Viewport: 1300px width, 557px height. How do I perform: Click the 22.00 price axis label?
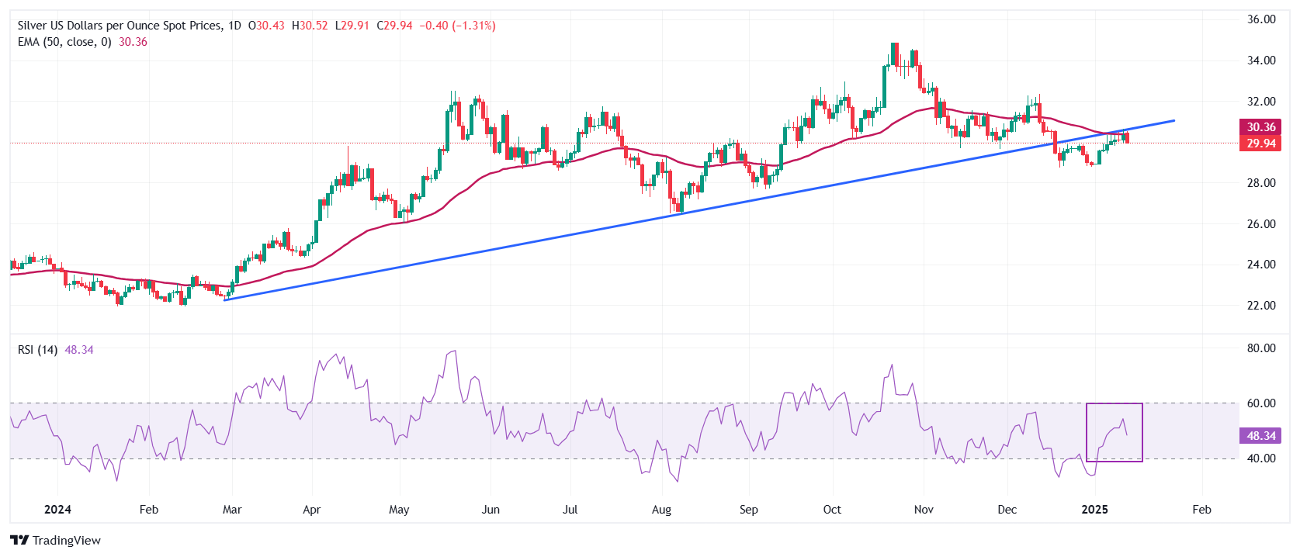click(1261, 306)
